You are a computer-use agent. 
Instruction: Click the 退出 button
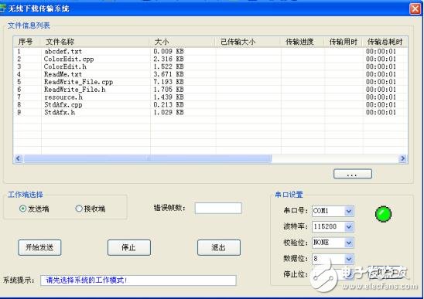(219, 247)
